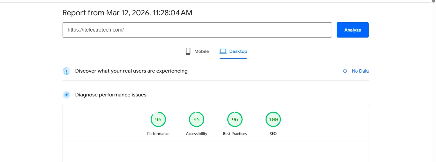This screenshot has height=162, width=436.
Task: Click the Best Practices label
Action: [235, 134]
